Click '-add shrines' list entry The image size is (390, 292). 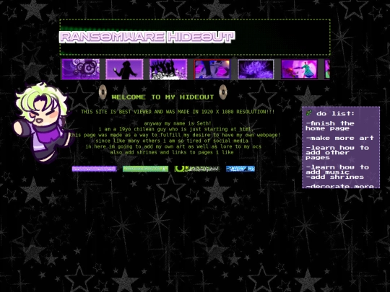pos(335,177)
